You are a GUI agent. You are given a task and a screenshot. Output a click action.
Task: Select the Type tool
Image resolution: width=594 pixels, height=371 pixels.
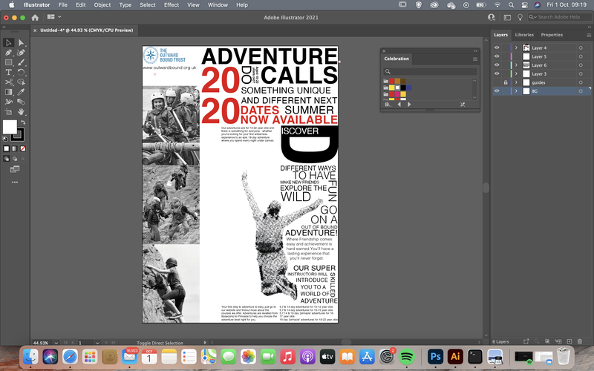[8, 72]
